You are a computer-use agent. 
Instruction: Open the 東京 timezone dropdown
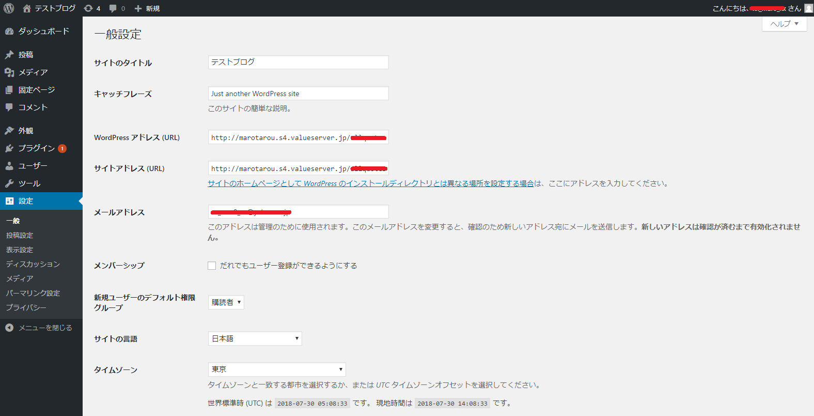point(276,369)
